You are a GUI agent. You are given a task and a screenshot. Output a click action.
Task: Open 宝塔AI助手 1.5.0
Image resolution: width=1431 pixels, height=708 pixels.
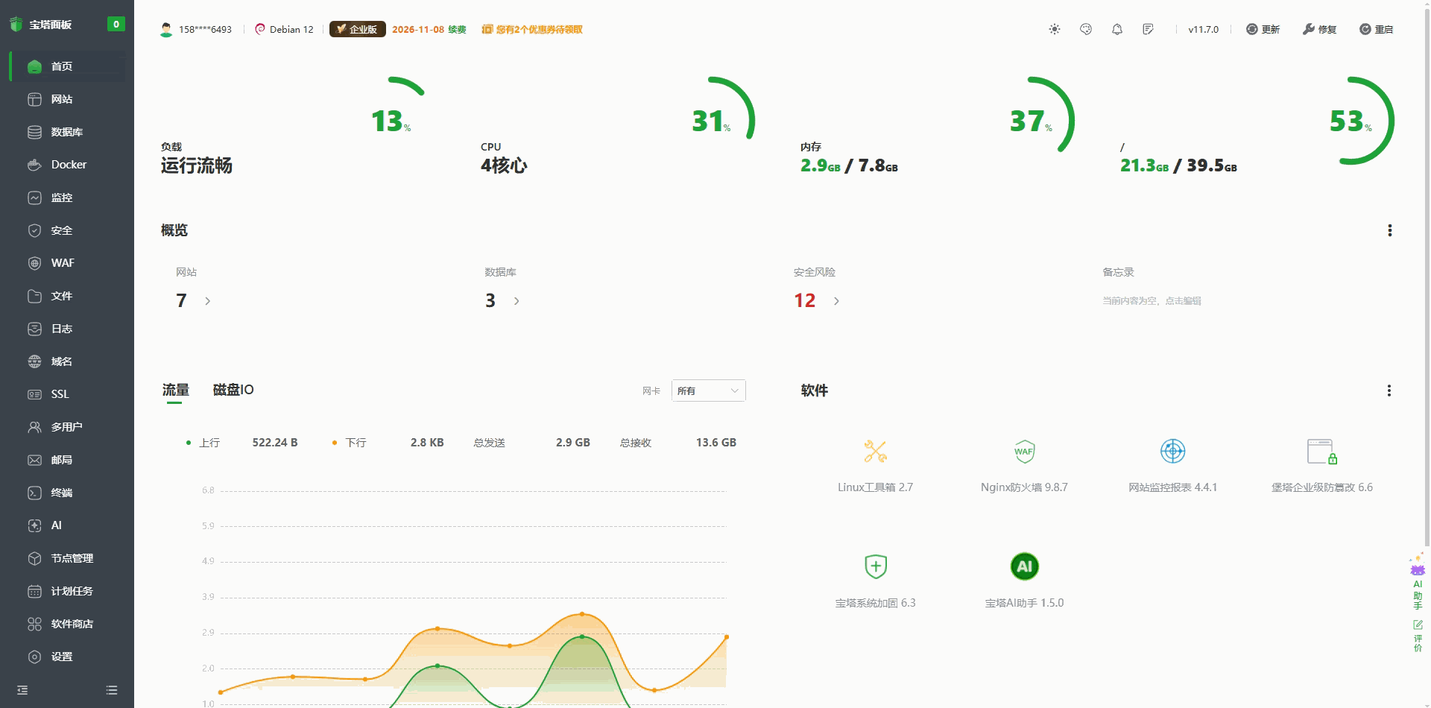pos(1024,578)
